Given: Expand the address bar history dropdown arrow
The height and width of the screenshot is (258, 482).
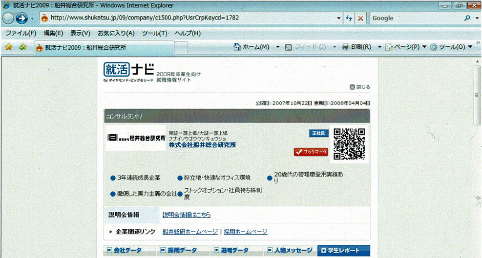Looking at the screenshot, I should pyautogui.click(x=339, y=18).
